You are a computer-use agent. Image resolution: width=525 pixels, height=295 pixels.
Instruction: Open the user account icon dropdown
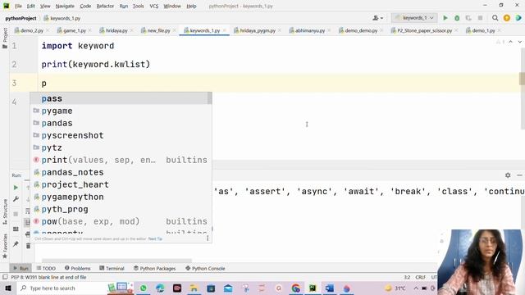pyautogui.click(x=377, y=18)
